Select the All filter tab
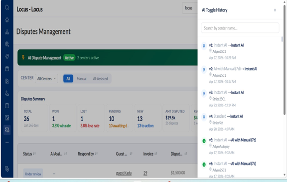Image resolution: width=287 pixels, height=182 pixels. pos(68,79)
